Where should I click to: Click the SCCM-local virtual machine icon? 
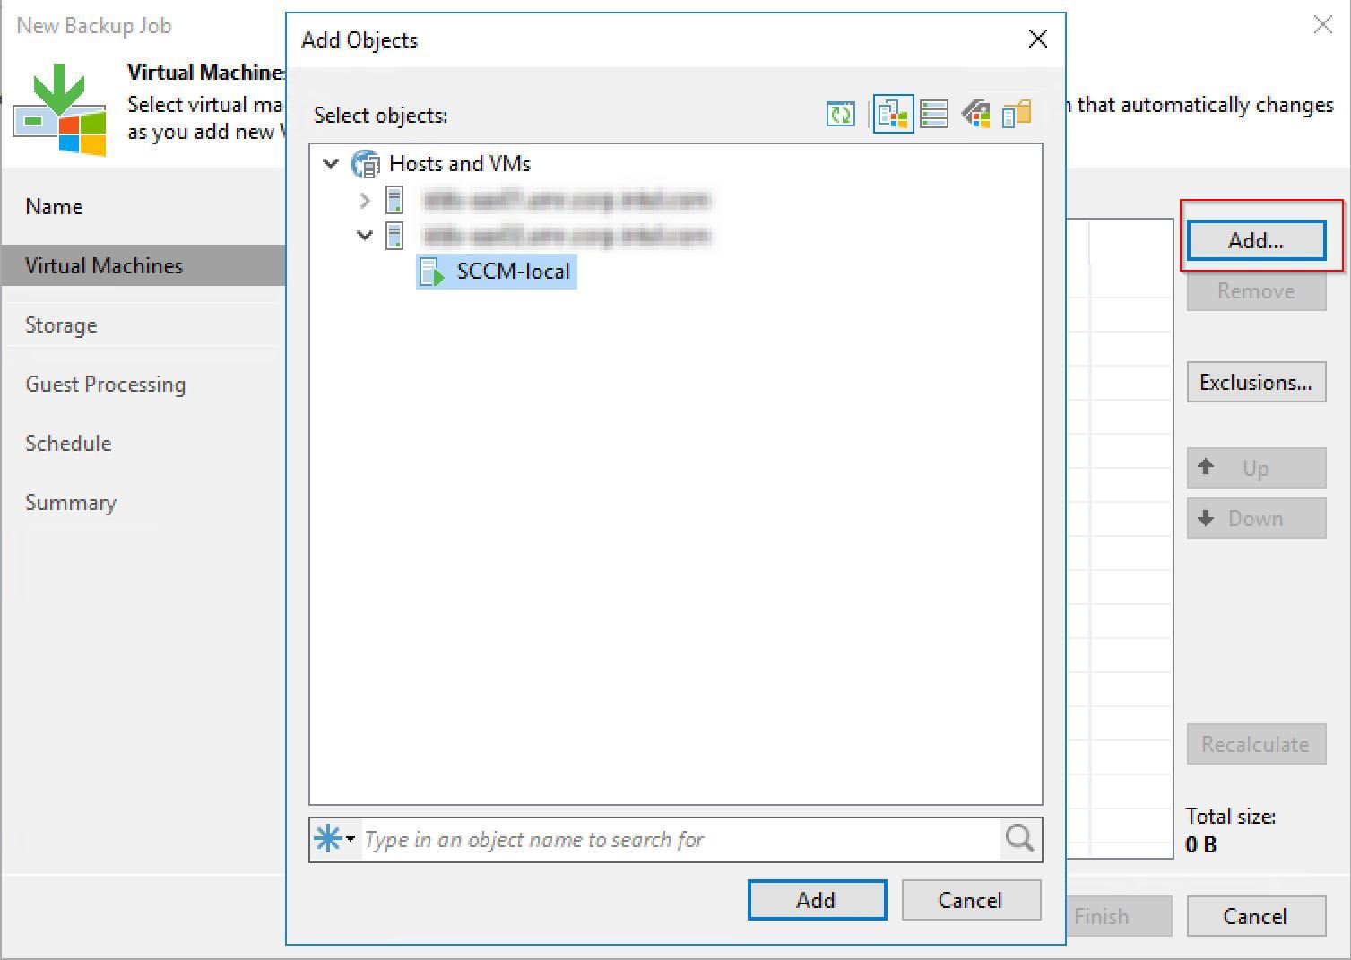click(x=430, y=272)
